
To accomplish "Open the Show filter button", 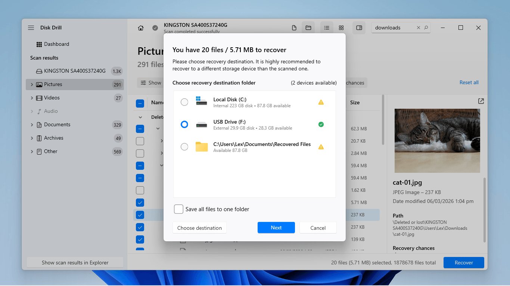I will pyautogui.click(x=151, y=83).
